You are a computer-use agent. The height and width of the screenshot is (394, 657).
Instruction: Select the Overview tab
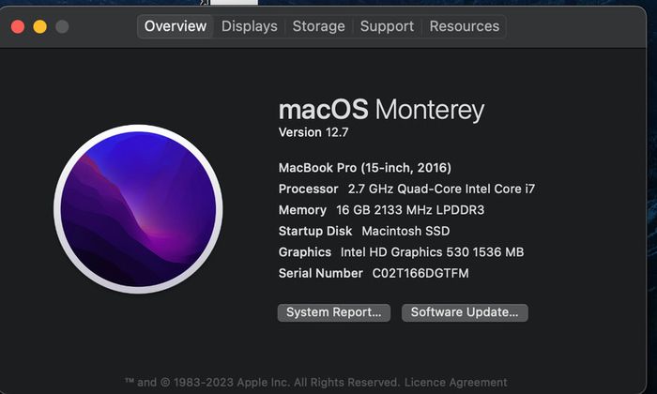click(x=176, y=26)
